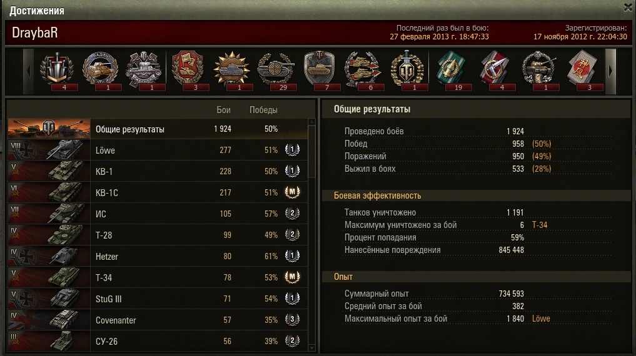Select the Löwe tank row
The width and height of the screenshot is (636, 356).
[158, 151]
